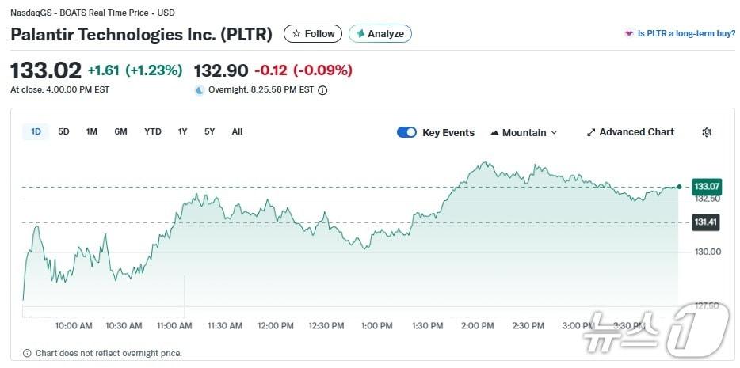The height and width of the screenshot is (368, 740).
Task: Toggle the Key Events switch
Action: pyautogui.click(x=406, y=132)
